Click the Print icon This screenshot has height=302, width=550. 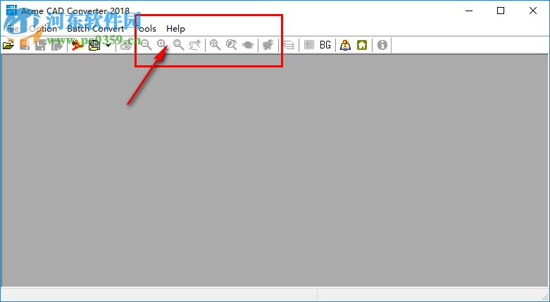pyautogui.click(x=126, y=45)
